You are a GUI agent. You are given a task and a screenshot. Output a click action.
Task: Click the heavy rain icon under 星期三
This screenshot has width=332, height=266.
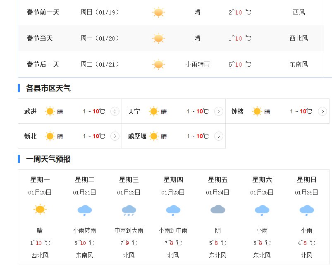[x=129, y=210]
